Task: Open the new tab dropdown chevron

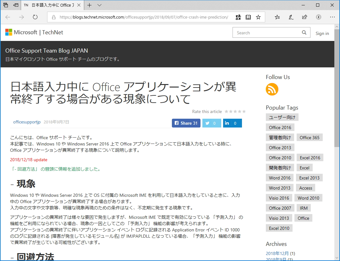Action: click(99, 5)
